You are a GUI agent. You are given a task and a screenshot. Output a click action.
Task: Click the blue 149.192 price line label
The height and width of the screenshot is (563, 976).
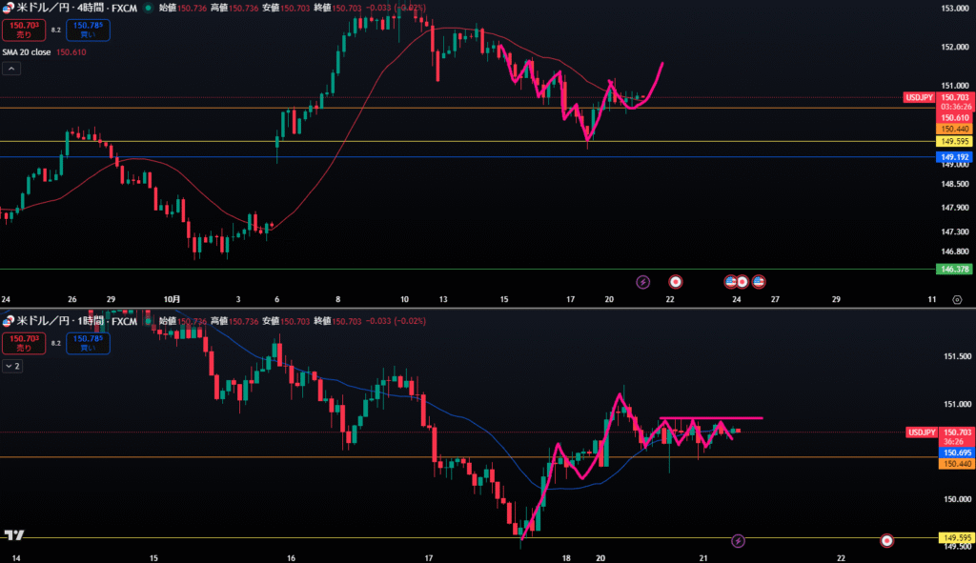pos(955,157)
